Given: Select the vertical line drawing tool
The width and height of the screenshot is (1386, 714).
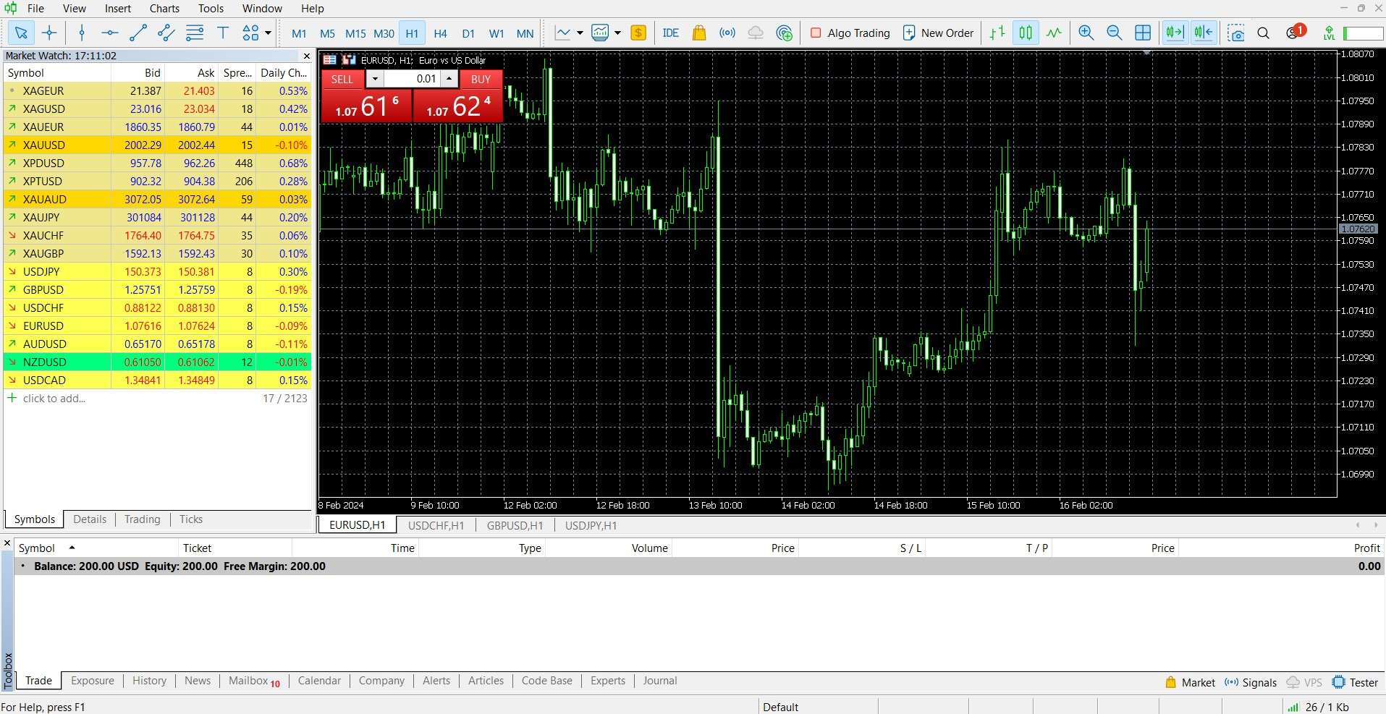Looking at the screenshot, I should tap(82, 33).
